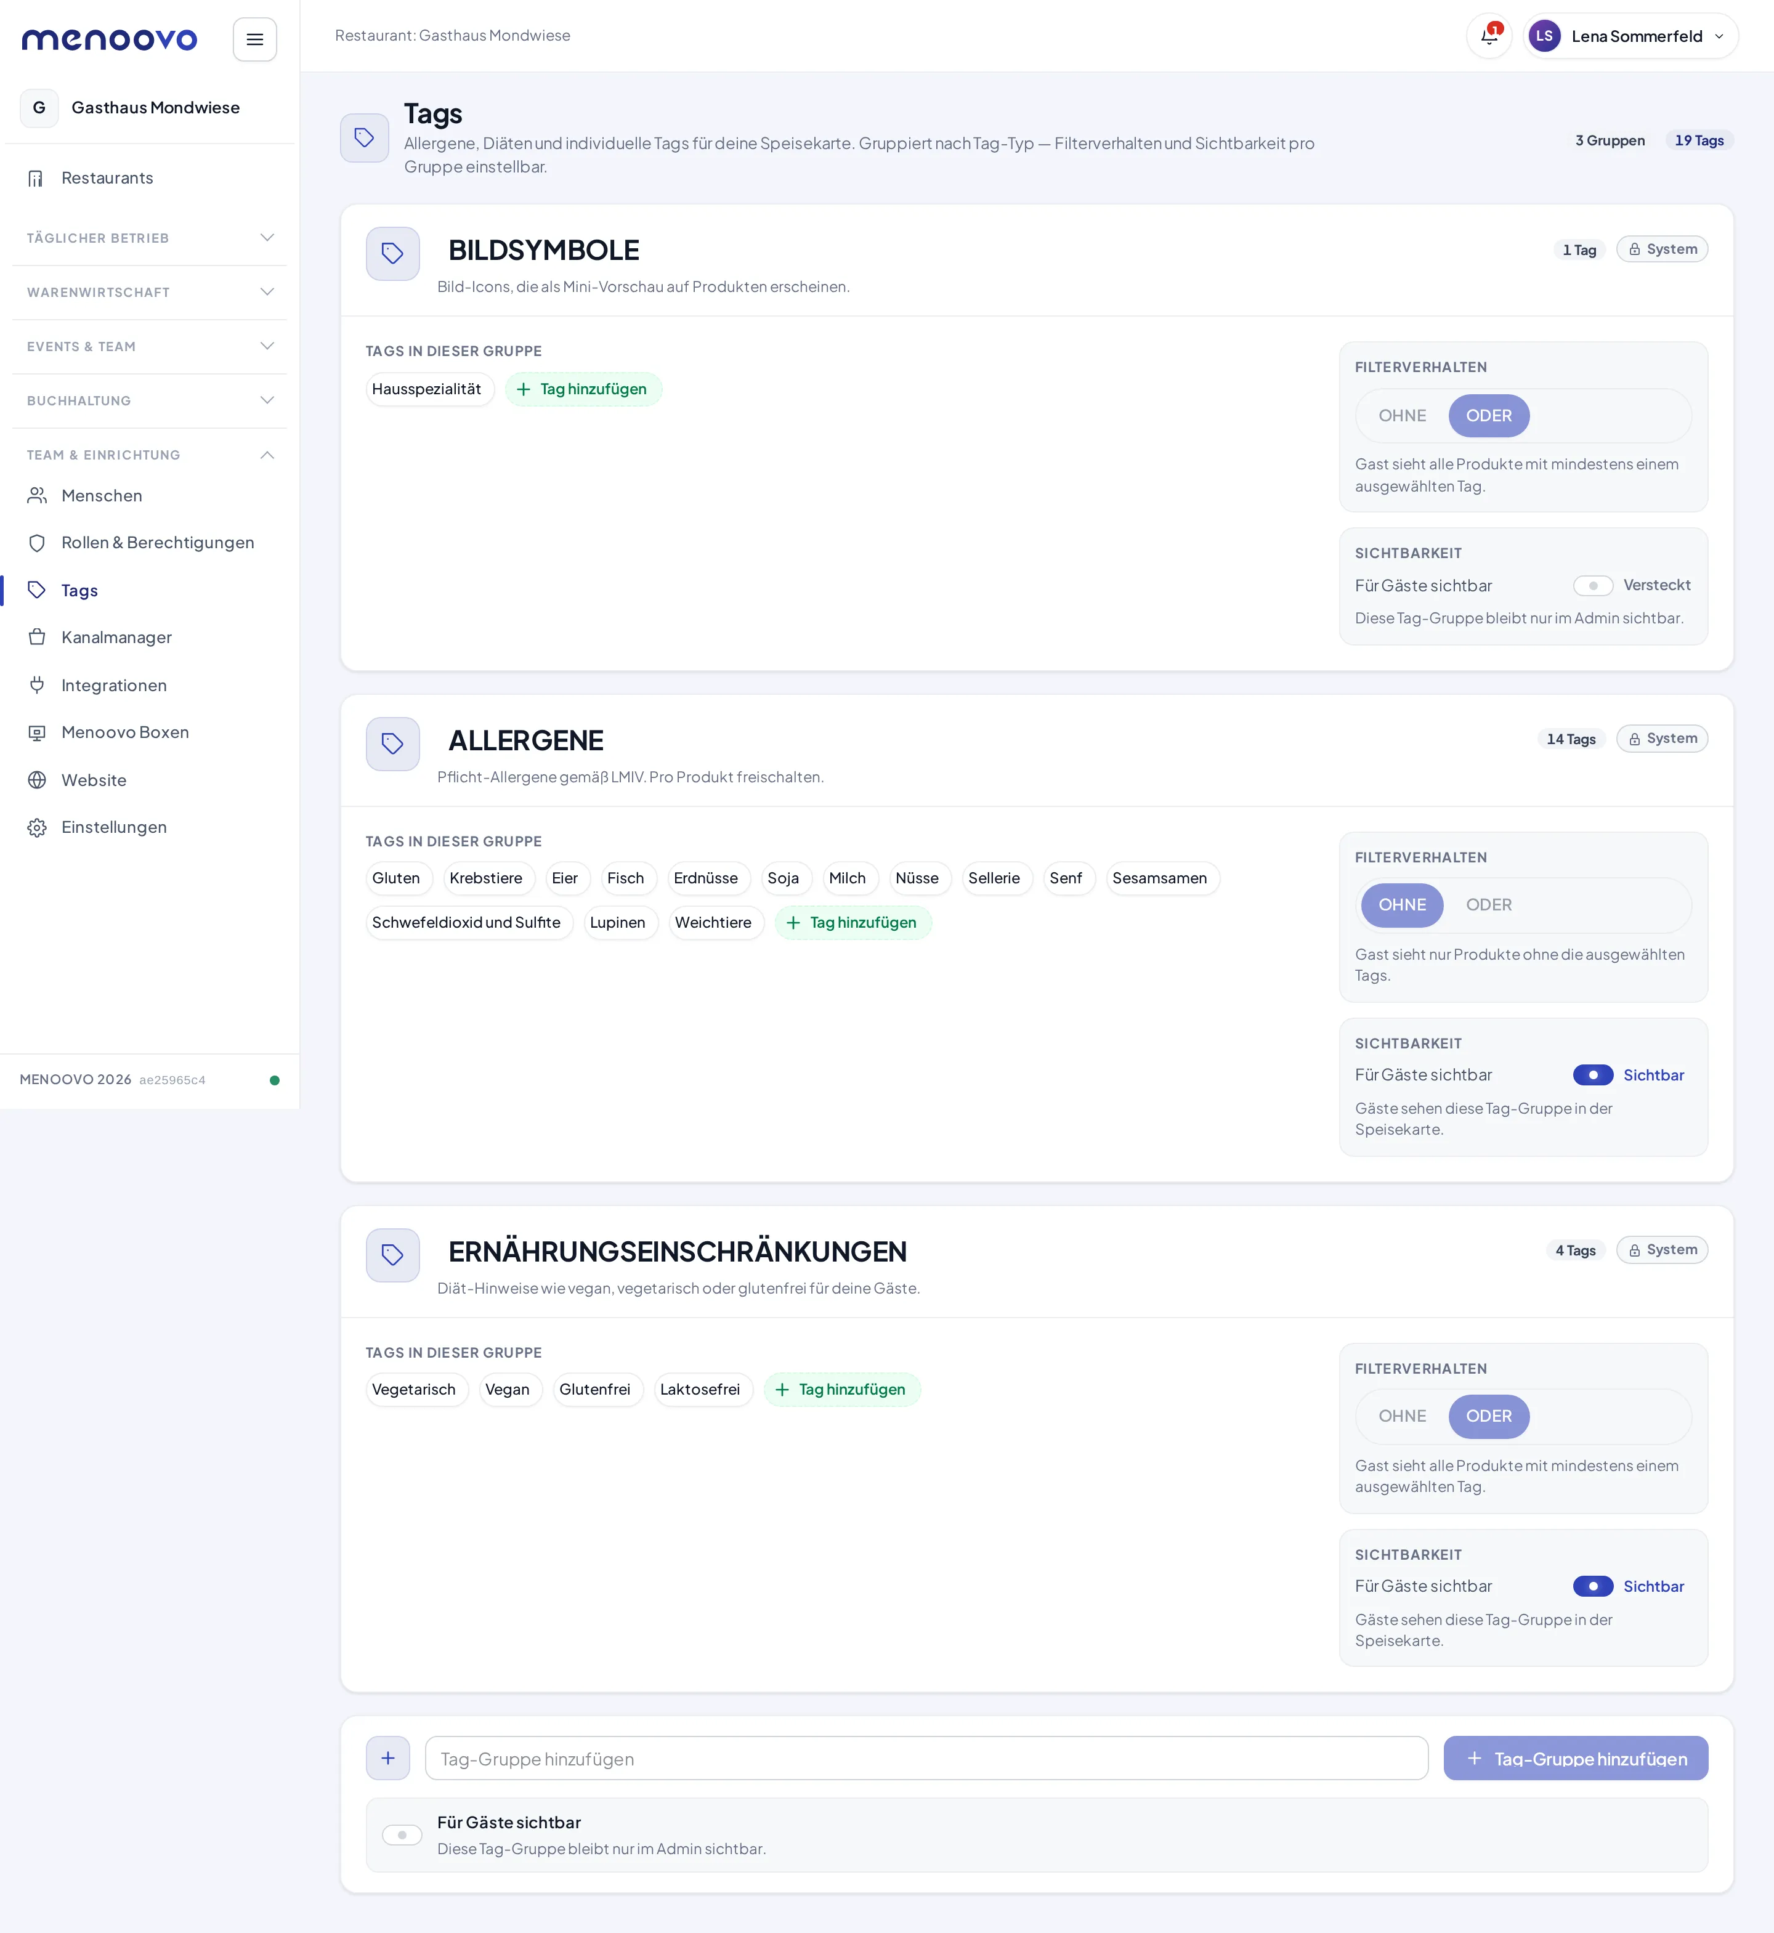Add a tag to the ERNÄHRUNGSEINSCHRÄNKUNGEN group

coord(842,1390)
